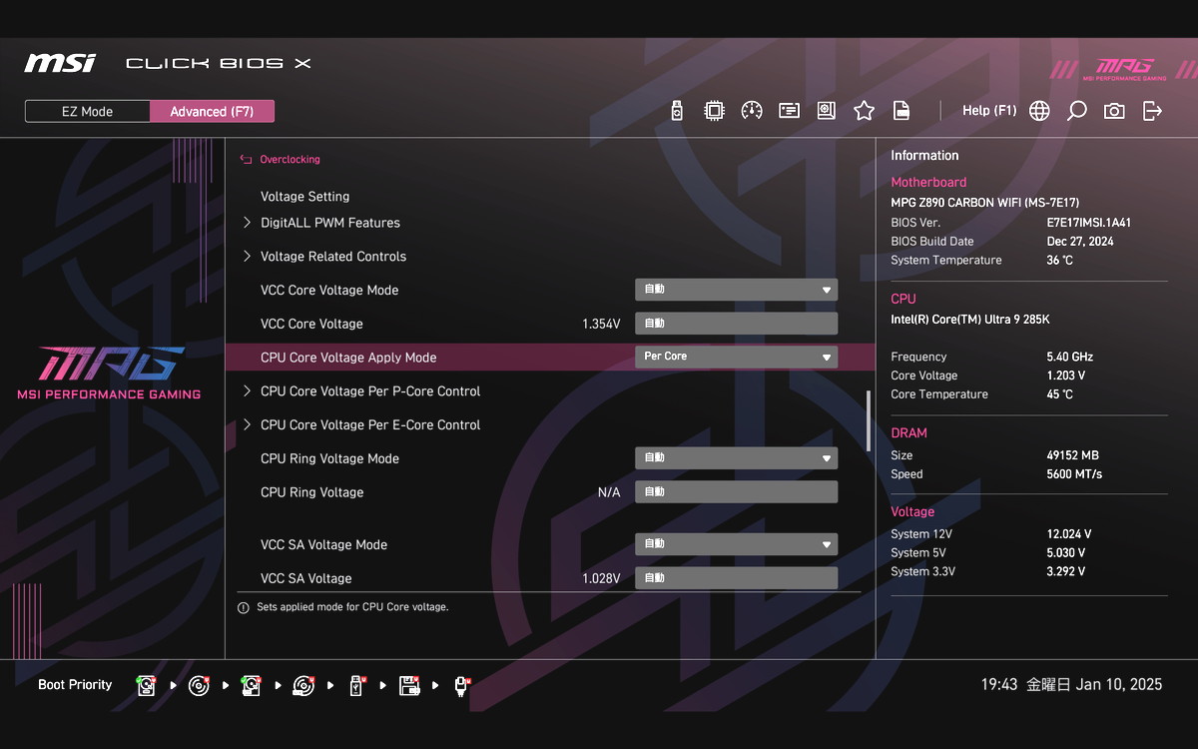Click the 3.292 V system voltage
1198x749 pixels.
click(1065, 572)
